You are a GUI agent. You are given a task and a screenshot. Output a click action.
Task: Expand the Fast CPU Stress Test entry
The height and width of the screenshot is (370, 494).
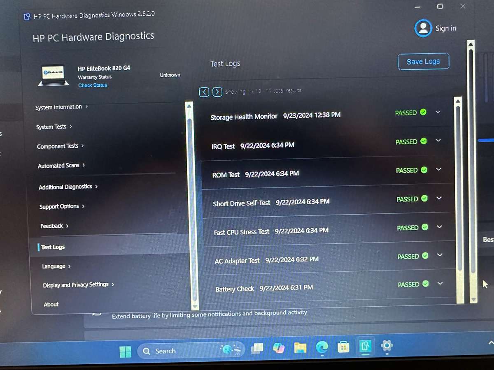click(x=439, y=227)
